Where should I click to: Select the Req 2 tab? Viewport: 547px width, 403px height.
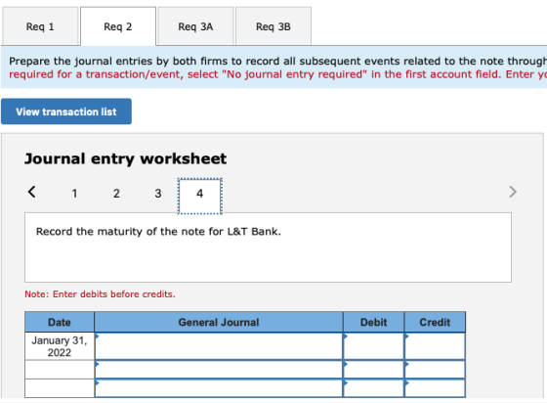(x=118, y=26)
